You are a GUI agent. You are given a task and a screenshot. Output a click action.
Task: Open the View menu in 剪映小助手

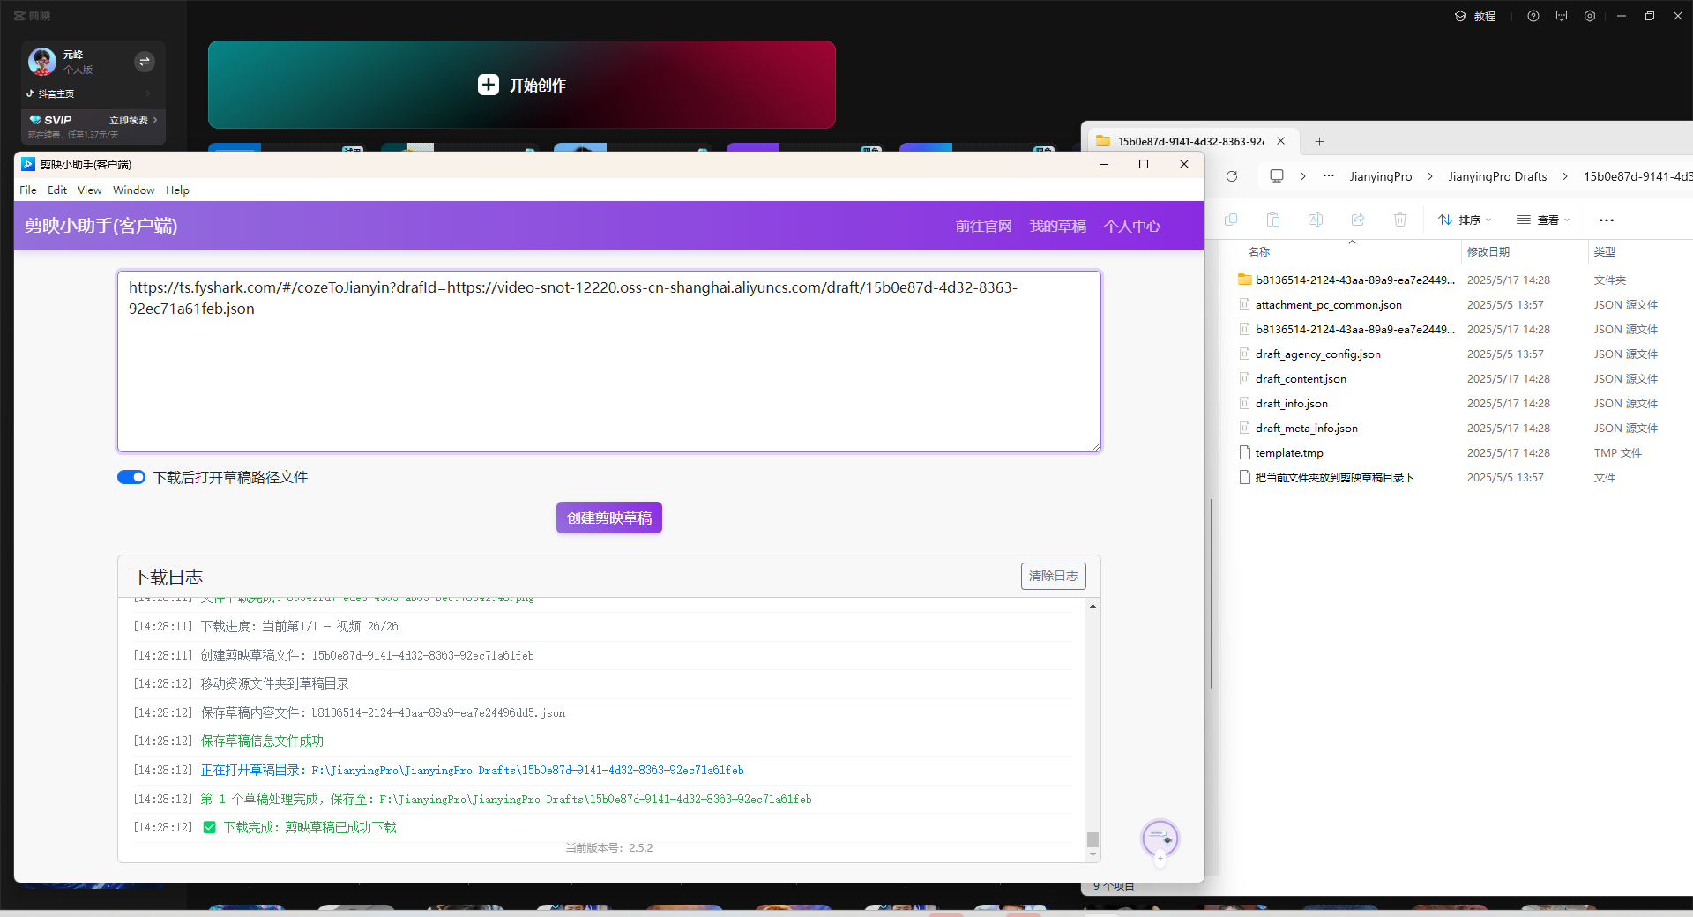[x=89, y=190]
